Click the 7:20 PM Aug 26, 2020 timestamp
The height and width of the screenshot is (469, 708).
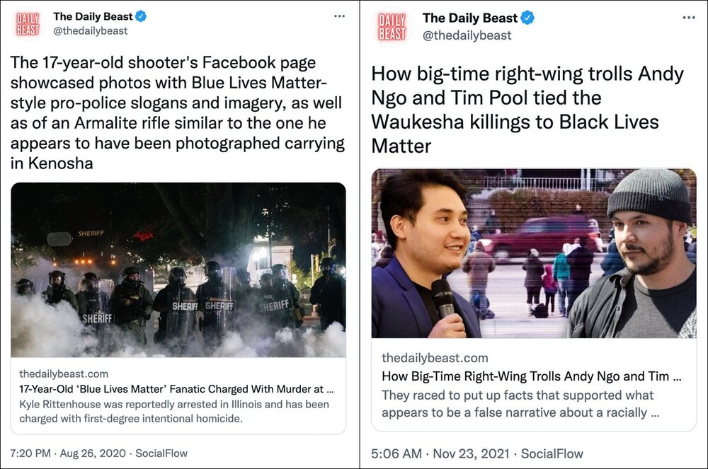tap(68, 453)
